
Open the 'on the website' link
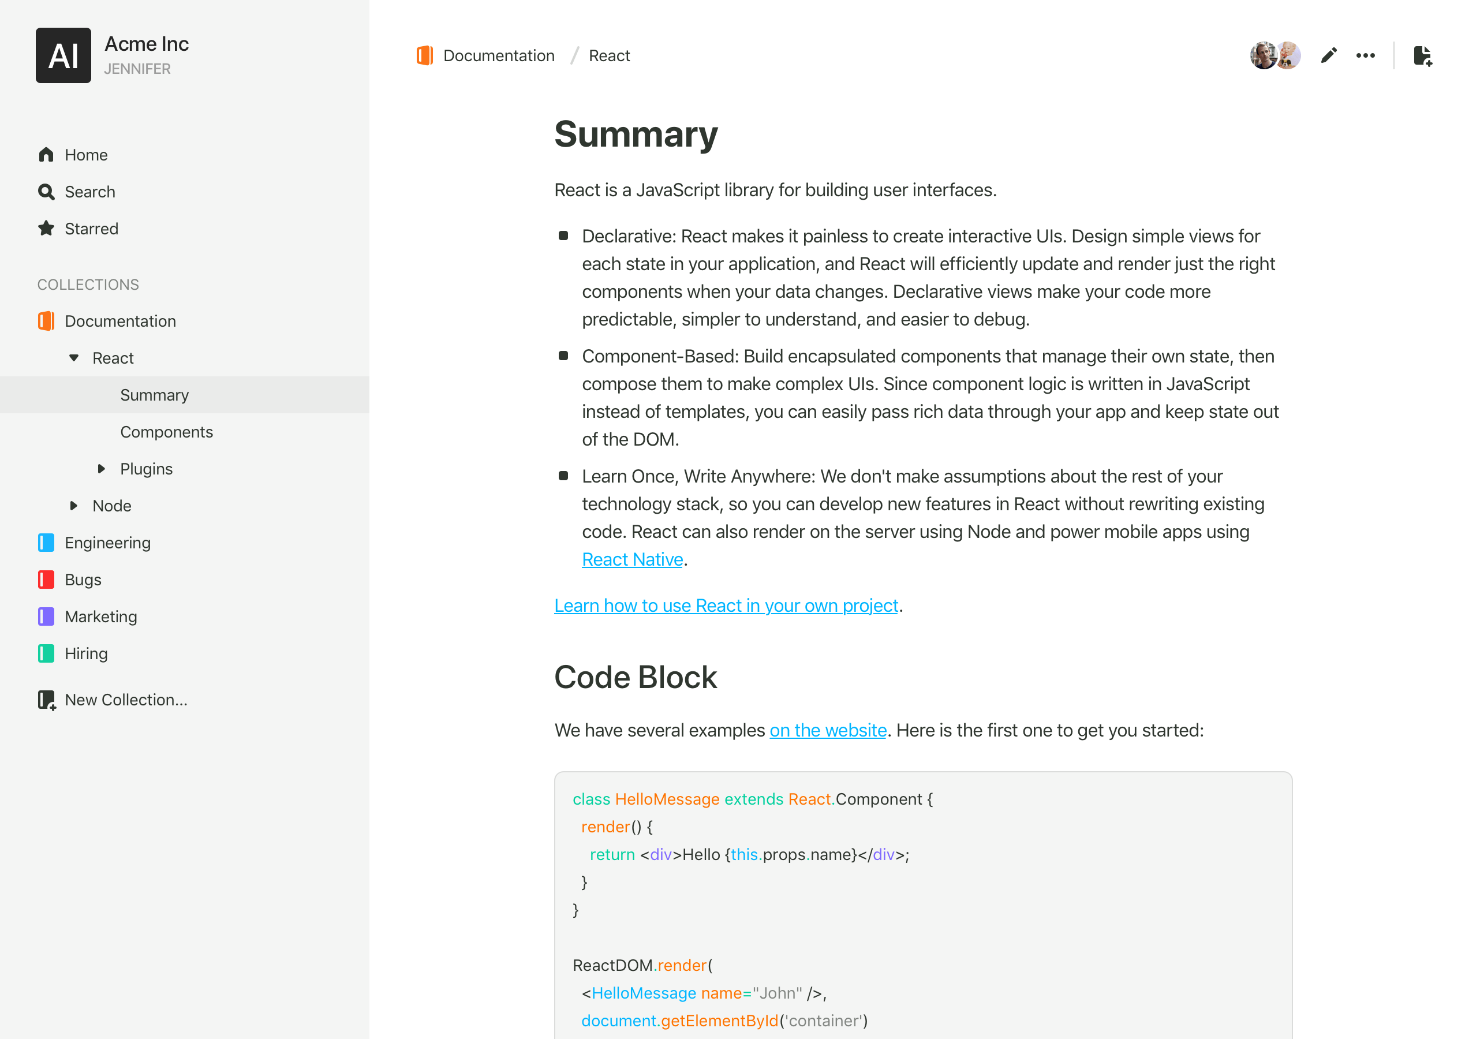tap(828, 730)
